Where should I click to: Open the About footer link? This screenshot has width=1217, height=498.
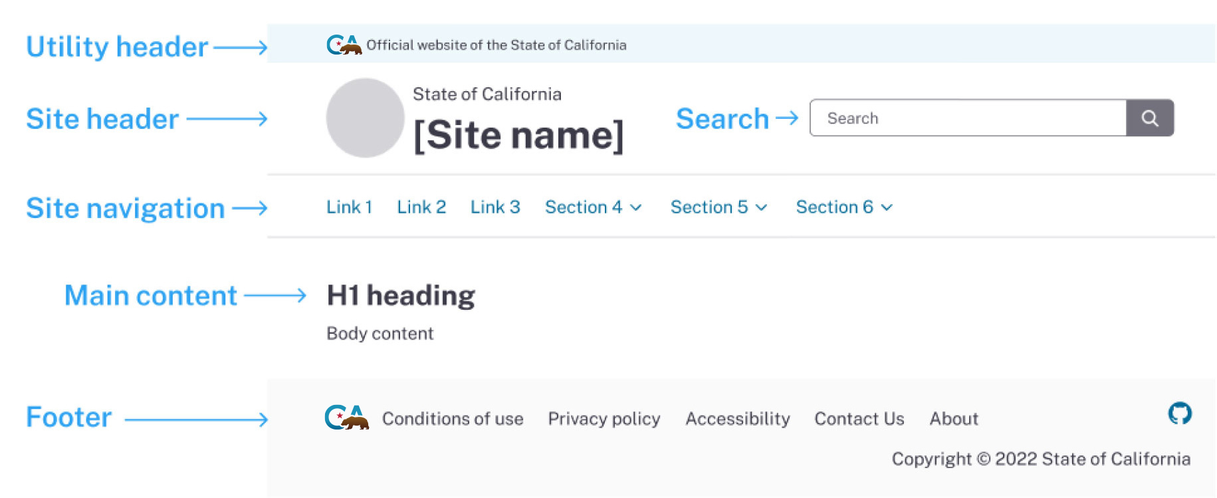click(x=954, y=419)
